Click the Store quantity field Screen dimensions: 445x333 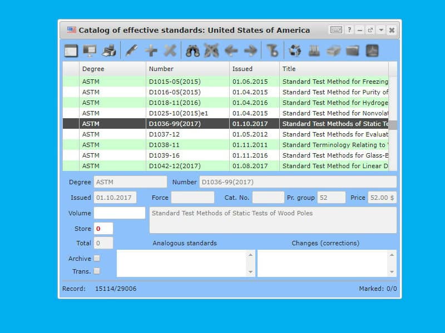pyautogui.click(x=103, y=229)
